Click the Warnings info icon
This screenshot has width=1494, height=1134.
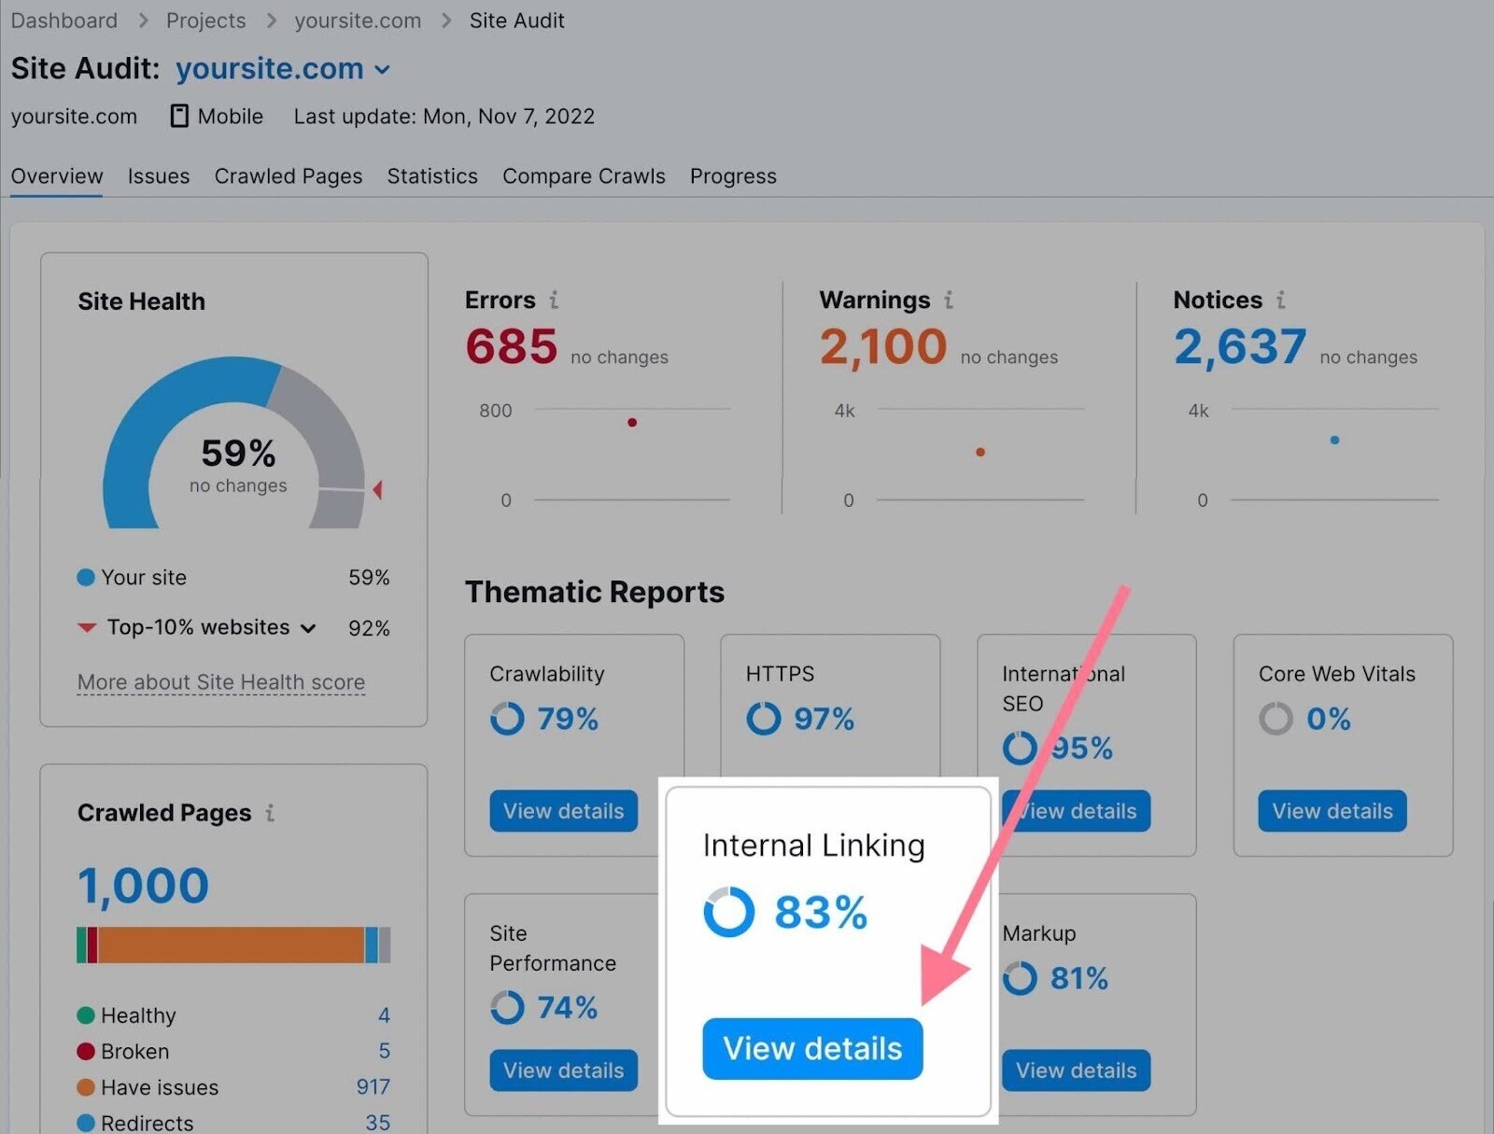(949, 300)
